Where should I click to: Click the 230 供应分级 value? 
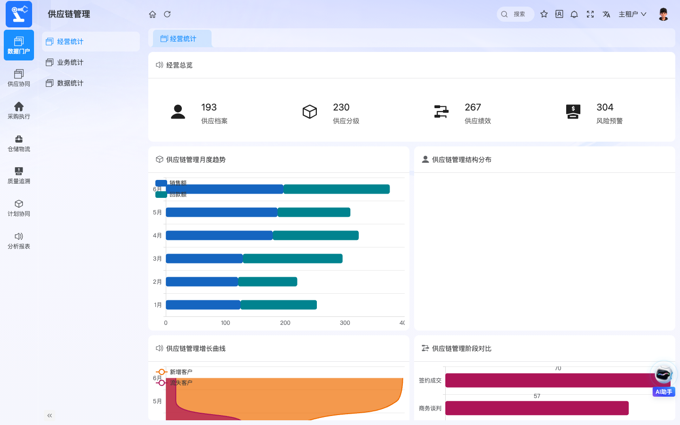pyautogui.click(x=341, y=107)
